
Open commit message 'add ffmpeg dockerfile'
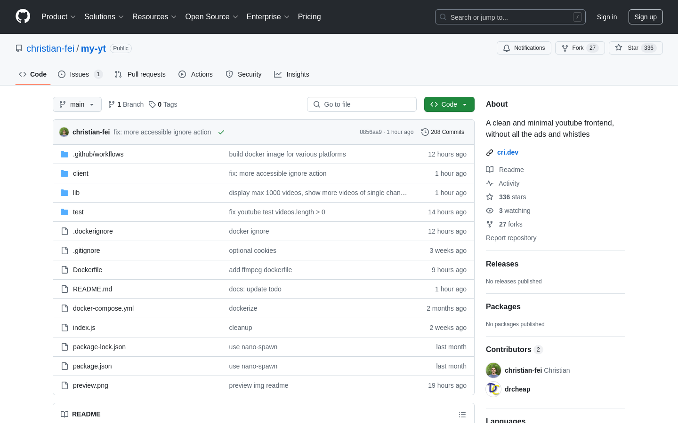point(260,270)
